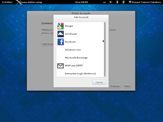This screenshot has height=122, width=163.
Task: Open the Activities overview
Action: point(7,2)
